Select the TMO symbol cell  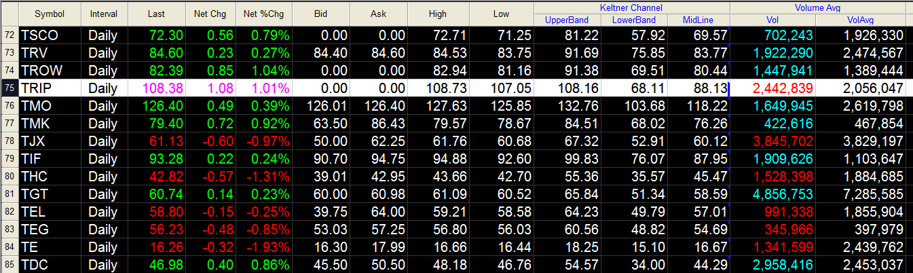(50, 105)
